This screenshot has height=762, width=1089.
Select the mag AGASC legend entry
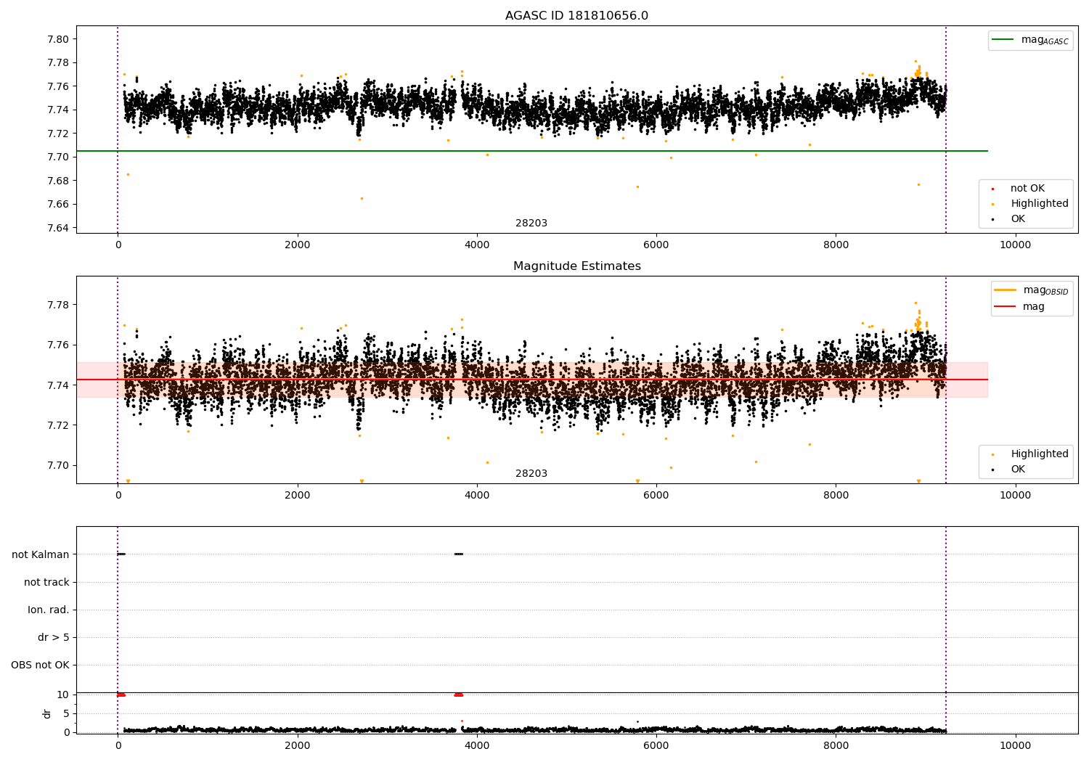click(x=1031, y=40)
